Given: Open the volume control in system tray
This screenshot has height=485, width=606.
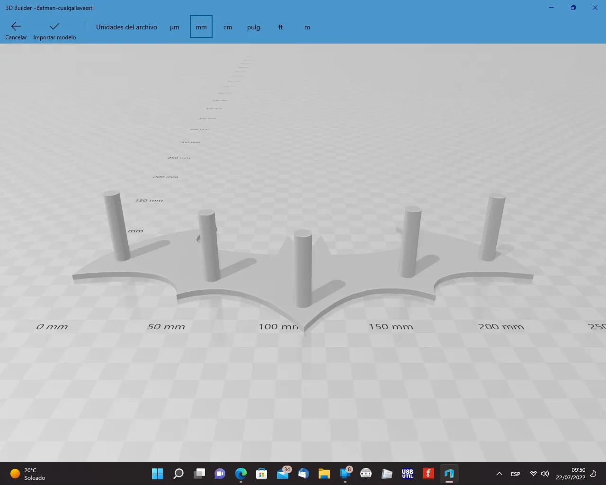Looking at the screenshot, I should coord(545,474).
